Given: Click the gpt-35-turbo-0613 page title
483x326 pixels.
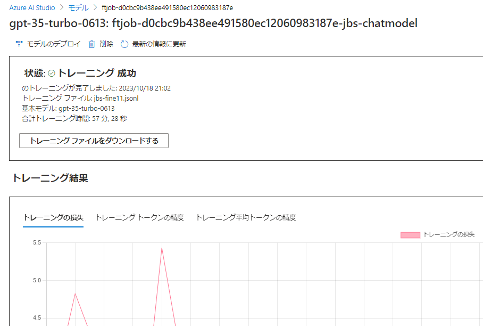Looking at the screenshot, I should click(213, 23).
